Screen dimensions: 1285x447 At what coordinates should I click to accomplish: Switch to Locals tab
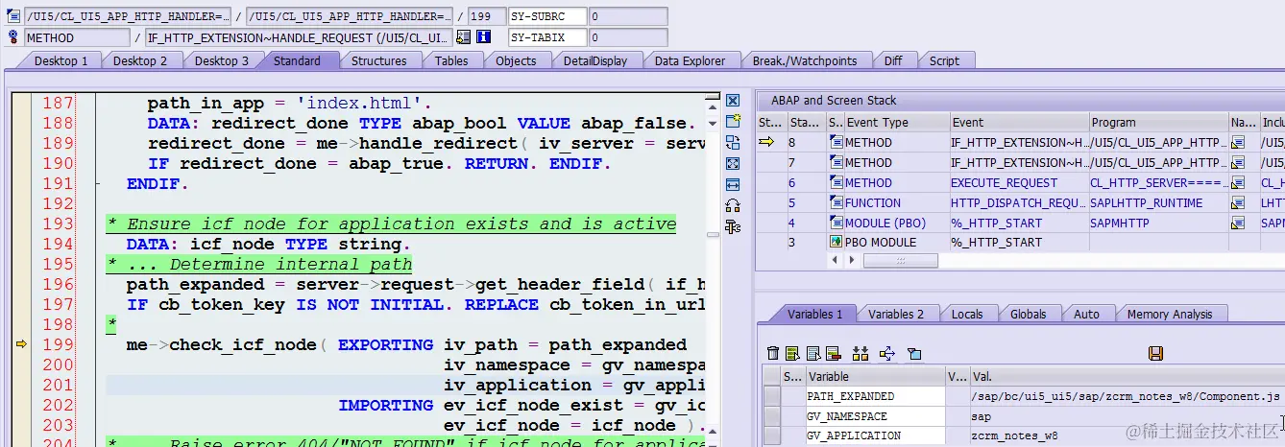pos(967,315)
